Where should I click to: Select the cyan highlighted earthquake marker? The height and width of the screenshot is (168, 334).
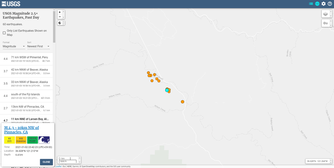[x=167, y=90]
